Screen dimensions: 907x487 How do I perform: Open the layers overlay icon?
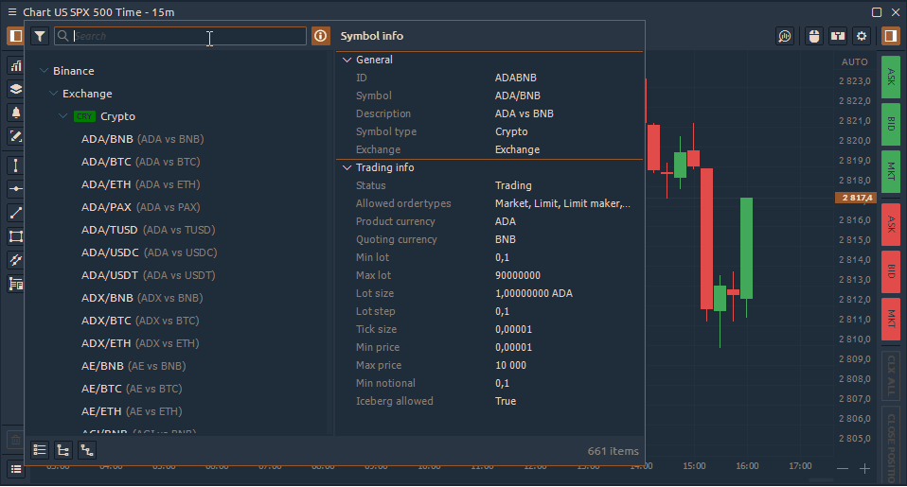point(15,89)
